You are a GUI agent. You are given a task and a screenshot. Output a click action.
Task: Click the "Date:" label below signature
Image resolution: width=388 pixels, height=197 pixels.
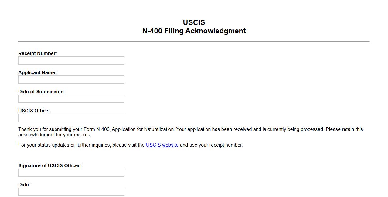click(24, 185)
